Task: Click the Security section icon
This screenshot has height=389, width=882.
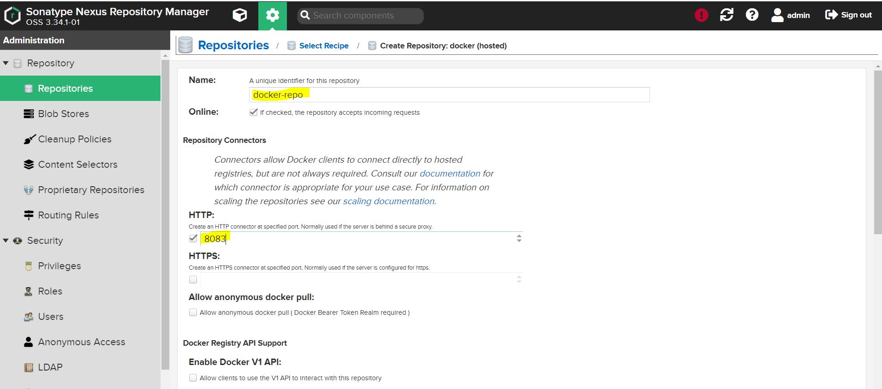Action: [x=18, y=241]
